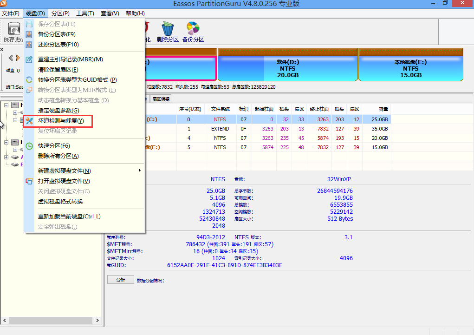Click the PartitionGuru app icon in title bar
Viewport: 474px width, 335px height.
[3, 3]
